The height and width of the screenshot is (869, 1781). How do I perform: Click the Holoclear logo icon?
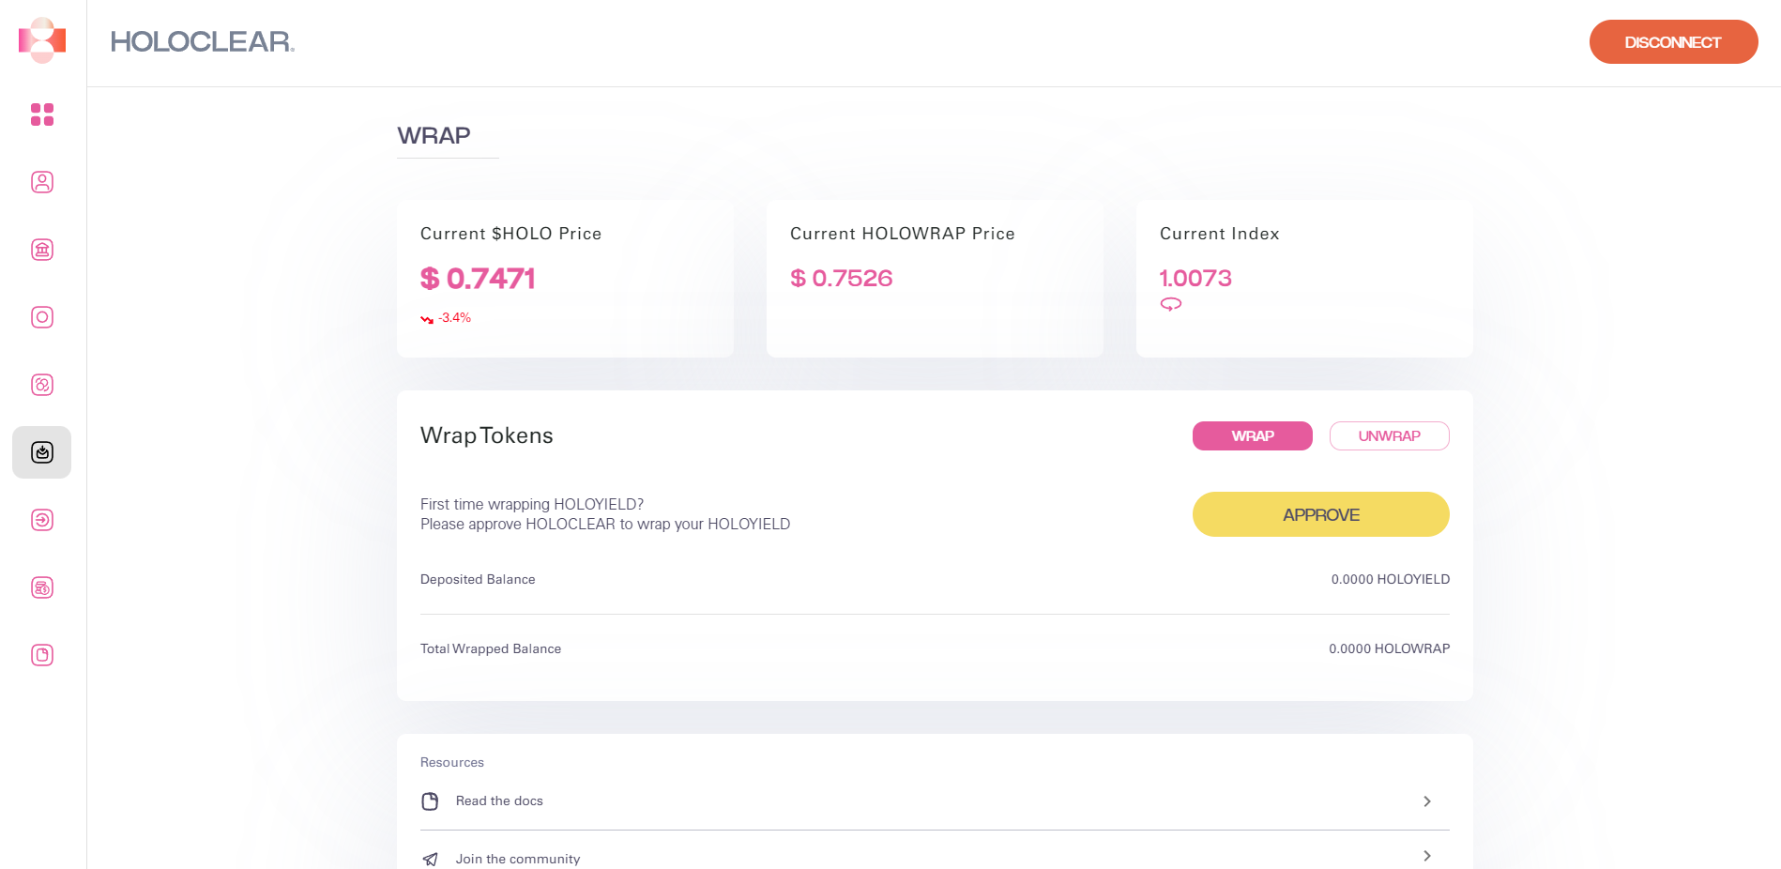coord(42,40)
